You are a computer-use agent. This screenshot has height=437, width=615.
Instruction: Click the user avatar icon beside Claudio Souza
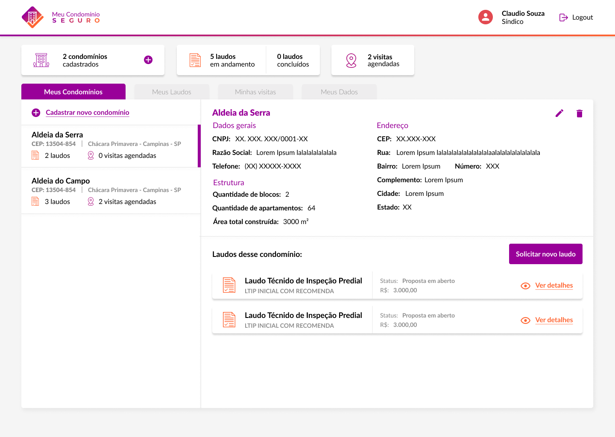[x=485, y=17]
